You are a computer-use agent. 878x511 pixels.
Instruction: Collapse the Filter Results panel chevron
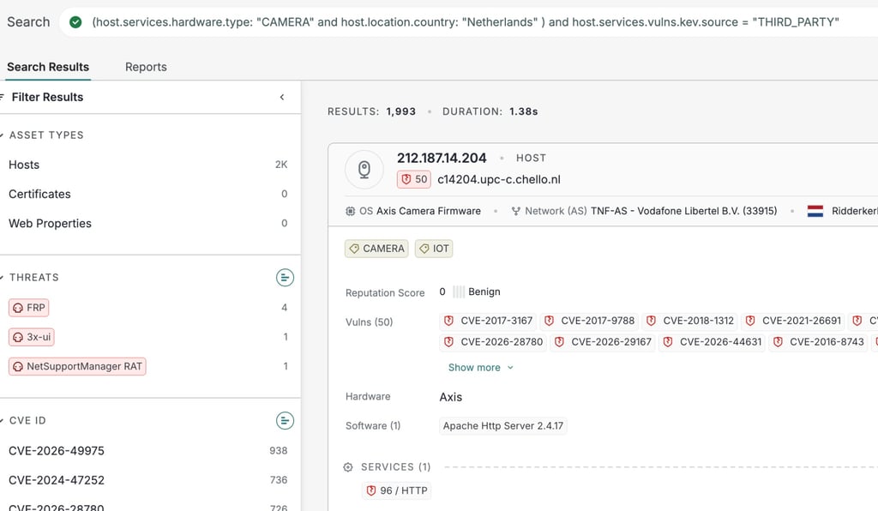tap(282, 97)
